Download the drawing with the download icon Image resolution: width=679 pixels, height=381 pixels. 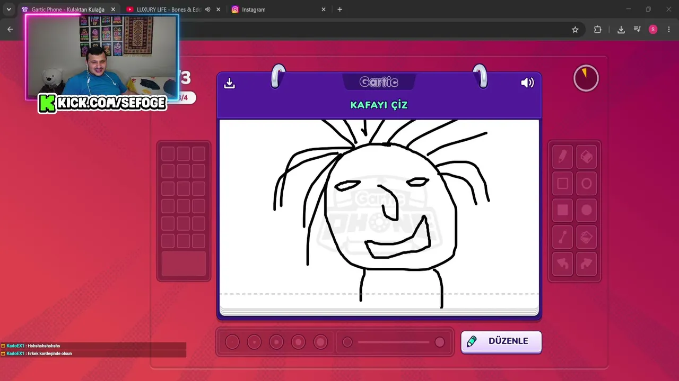[x=229, y=83]
